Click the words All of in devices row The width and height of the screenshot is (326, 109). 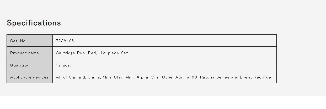(62, 77)
